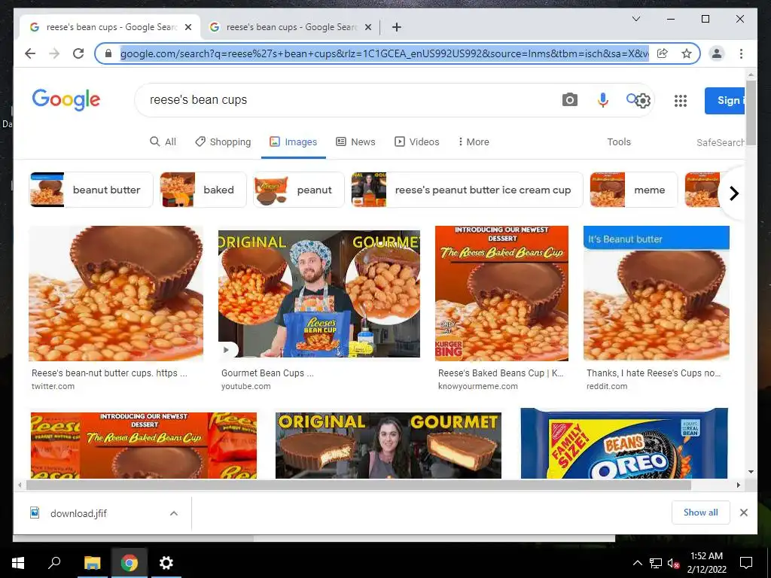Open the It's Beanut butter reddit image

point(657,294)
